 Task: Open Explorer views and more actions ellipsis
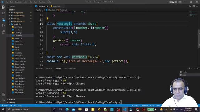(x=31, y=6)
